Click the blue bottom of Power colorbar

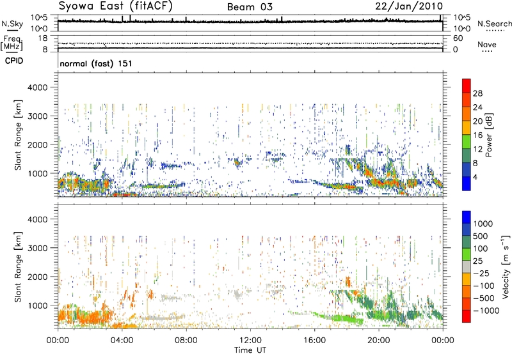coord(467,183)
